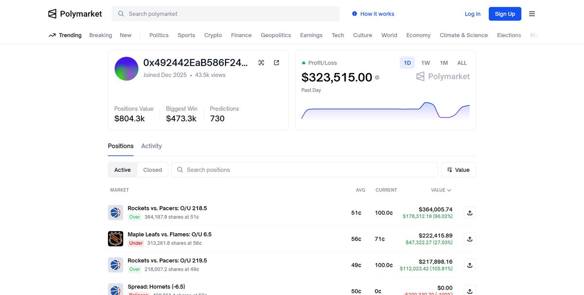Click the NBA icon for O/U 218.5 market
584x295 pixels.
[x=115, y=213]
